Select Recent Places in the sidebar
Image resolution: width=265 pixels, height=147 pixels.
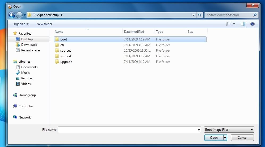click(x=31, y=50)
